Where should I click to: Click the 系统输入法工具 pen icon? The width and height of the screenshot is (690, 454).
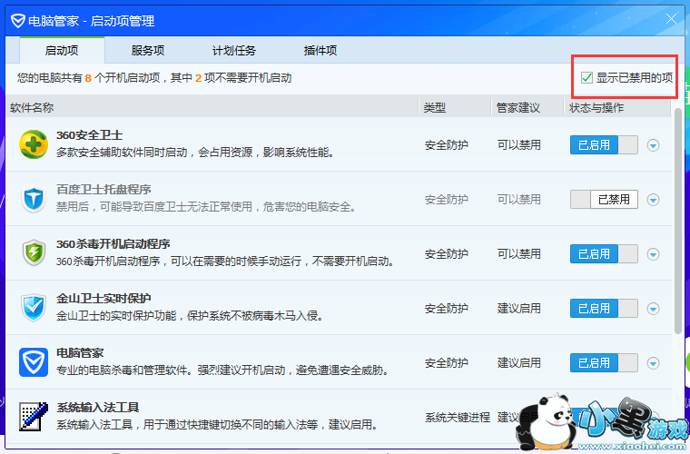coord(34,417)
